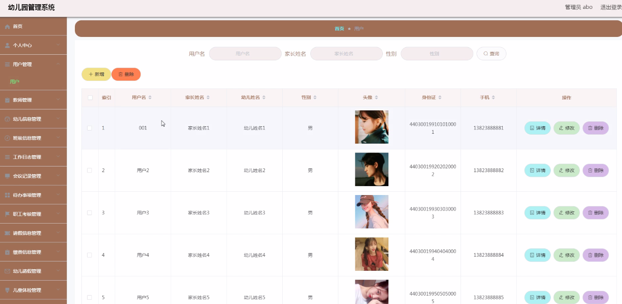Click sort arrows icon in 身份证 column header
This screenshot has width=622, height=304.
(440, 98)
